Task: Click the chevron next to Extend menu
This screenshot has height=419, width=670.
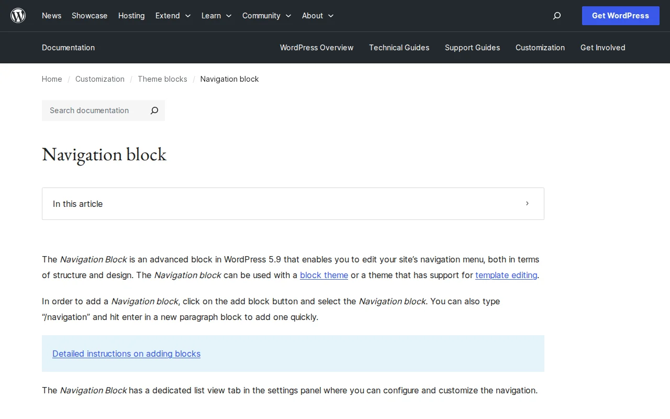Action: 187,16
